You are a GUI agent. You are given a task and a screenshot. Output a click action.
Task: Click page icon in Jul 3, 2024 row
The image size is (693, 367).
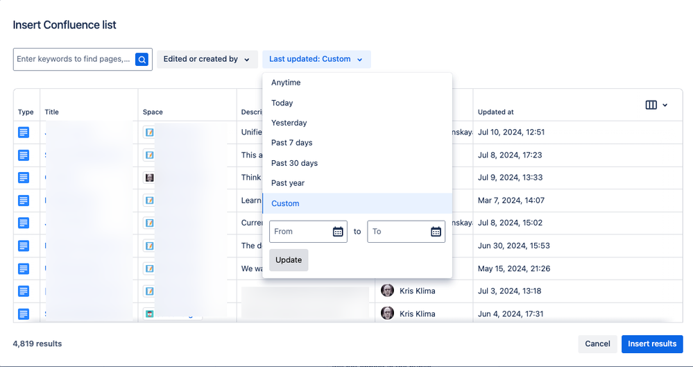pos(24,291)
